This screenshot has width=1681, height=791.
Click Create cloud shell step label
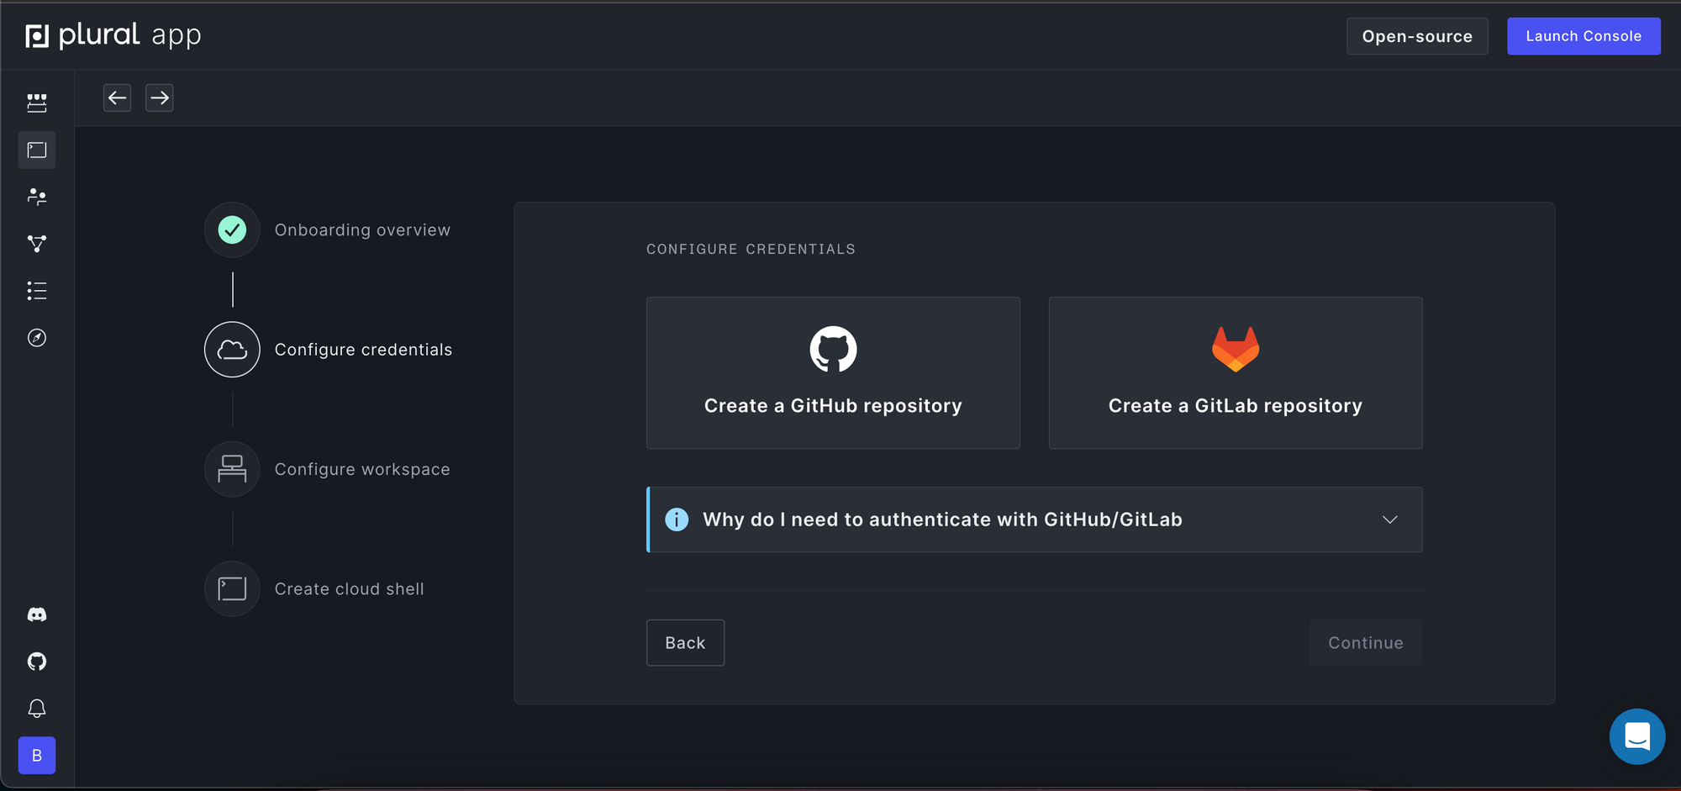point(349,588)
